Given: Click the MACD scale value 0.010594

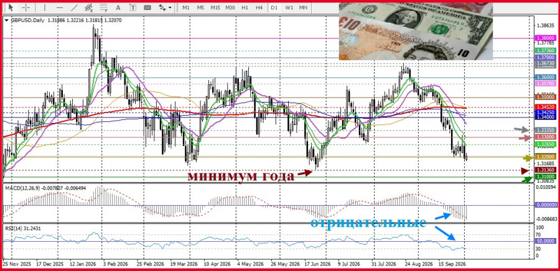Looking at the screenshot, I should (x=545, y=186).
